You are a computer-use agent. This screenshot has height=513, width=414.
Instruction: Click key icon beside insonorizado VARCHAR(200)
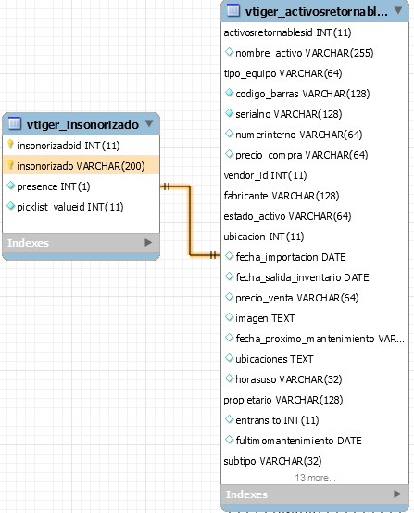pyautogui.click(x=10, y=165)
